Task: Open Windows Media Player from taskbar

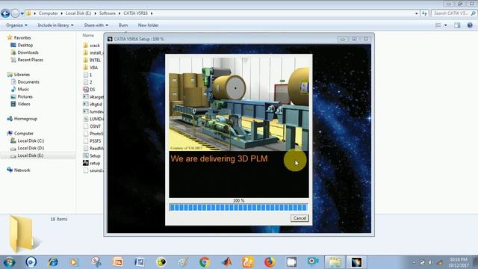Action: point(73,262)
